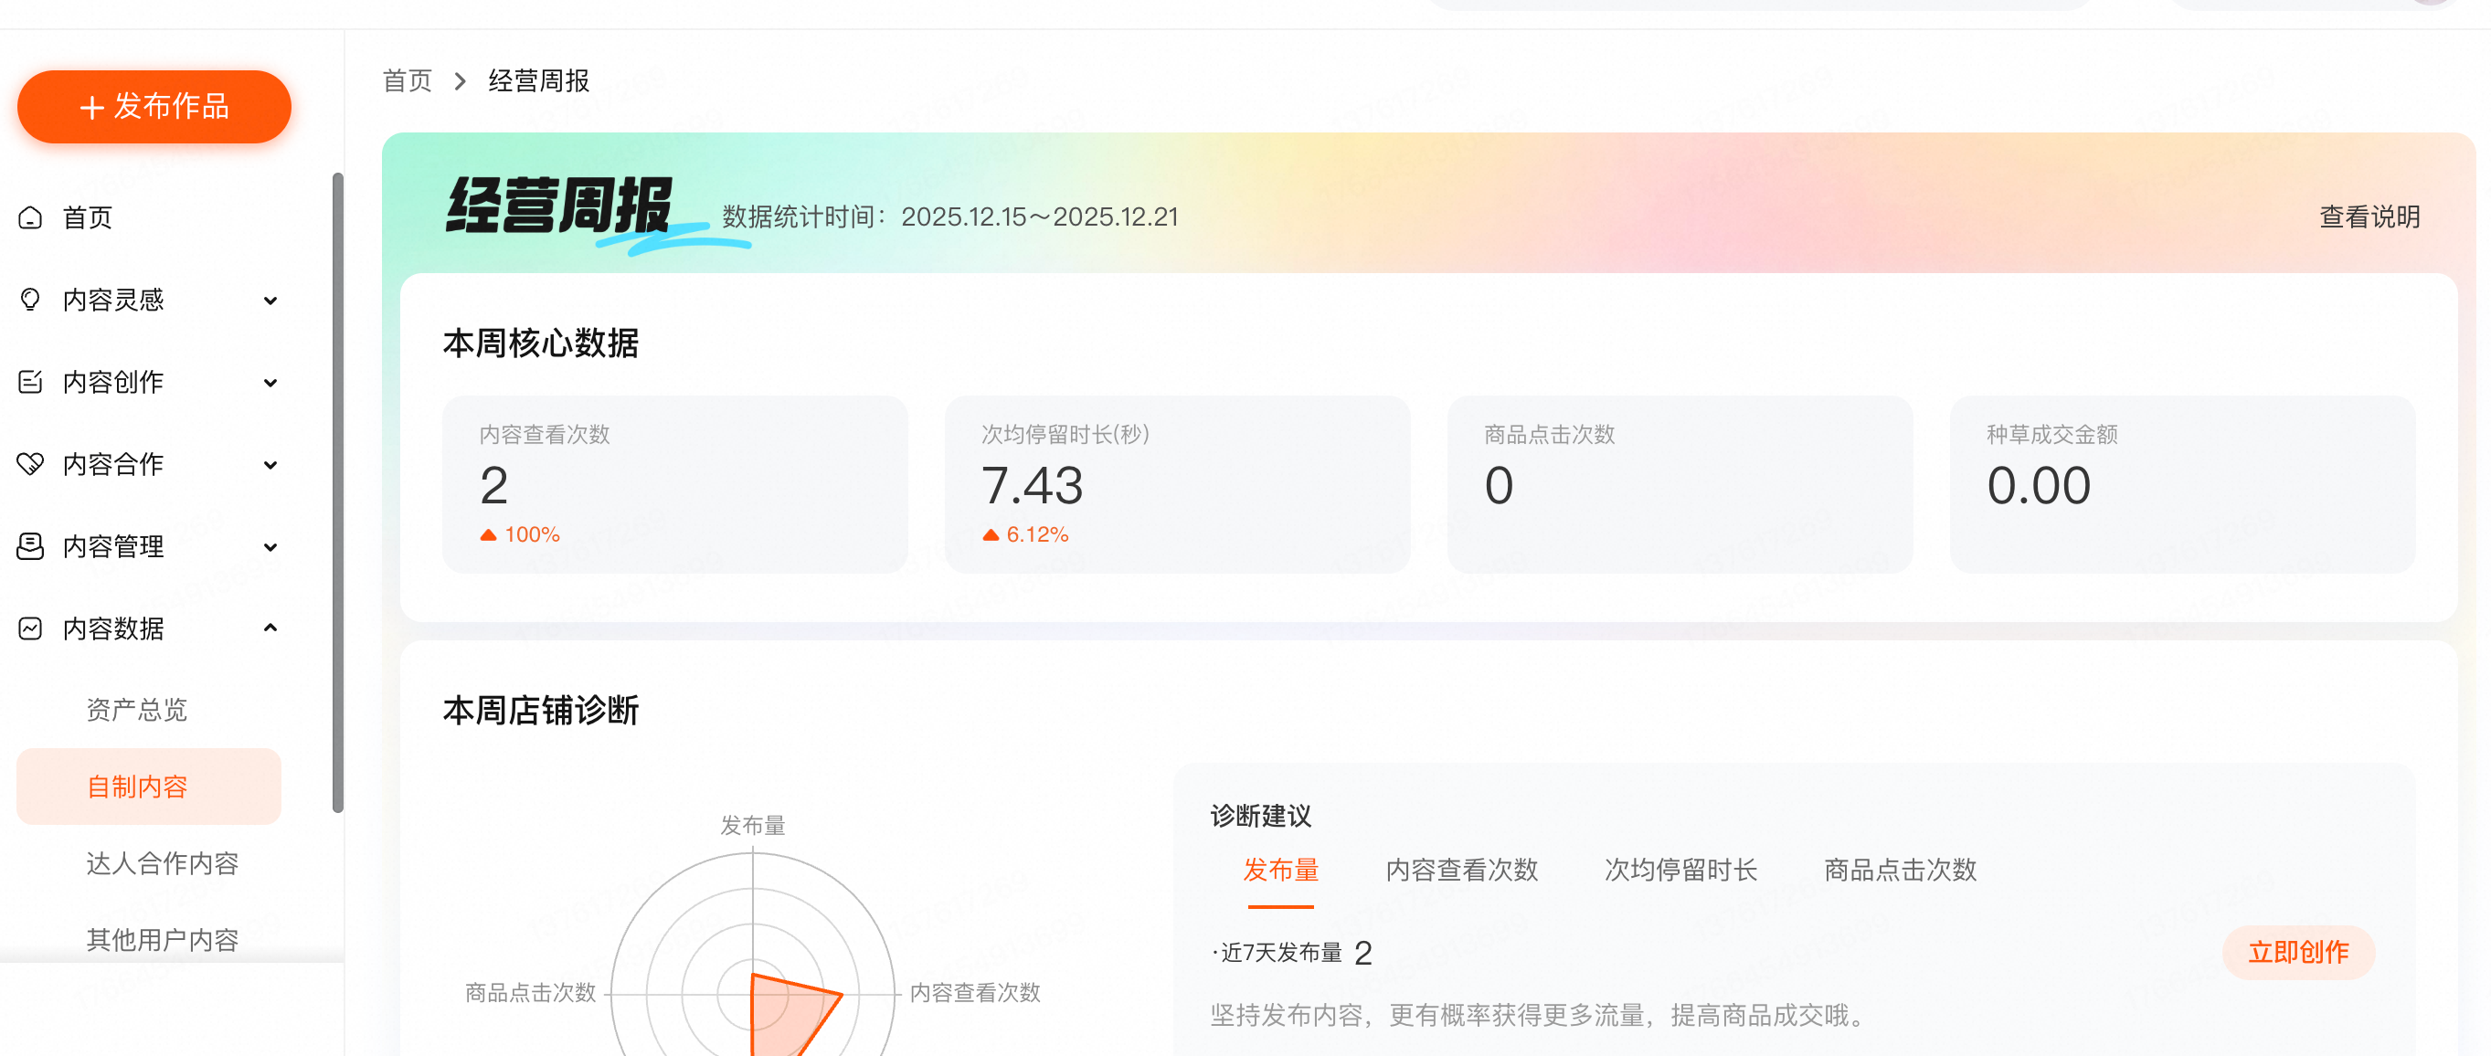Select 达人合作内容 submenu item
The image size is (2491, 1056).
click(163, 862)
